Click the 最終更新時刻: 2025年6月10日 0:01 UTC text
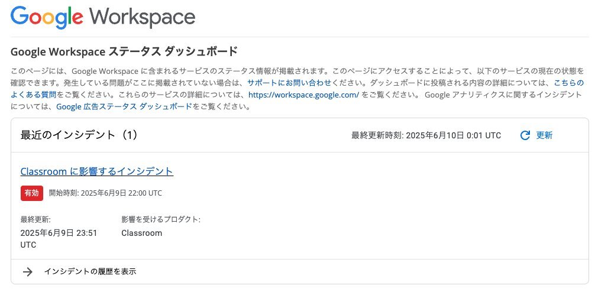595x292 pixels. pyautogui.click(x=426, y=135)
